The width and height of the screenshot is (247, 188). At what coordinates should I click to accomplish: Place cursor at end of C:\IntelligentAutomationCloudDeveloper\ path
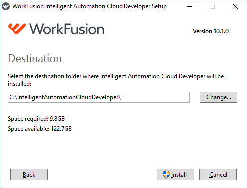(121, 97)
